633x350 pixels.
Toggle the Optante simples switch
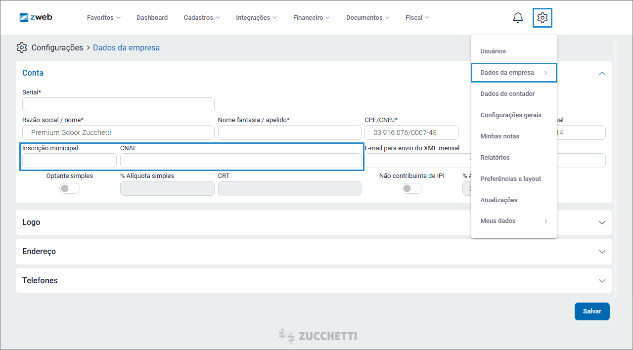point(70,188)
